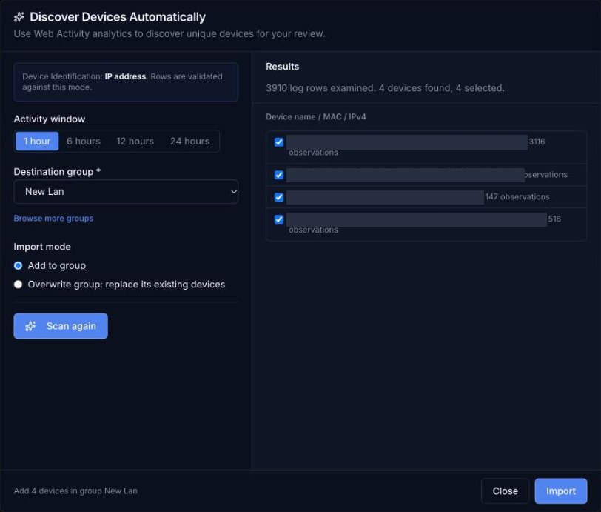
Task: Select the 12 hours activity window
Action: [135, 142]
